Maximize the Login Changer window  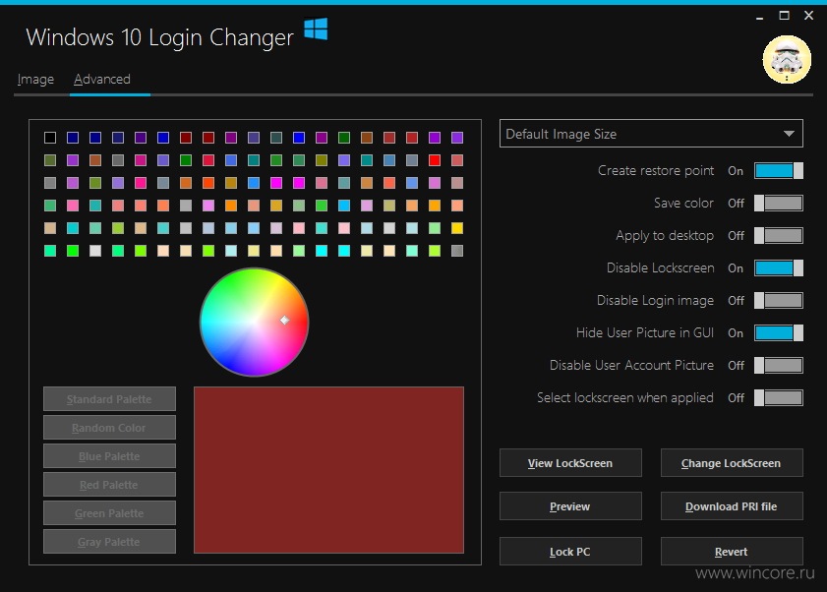coord(785,16)
